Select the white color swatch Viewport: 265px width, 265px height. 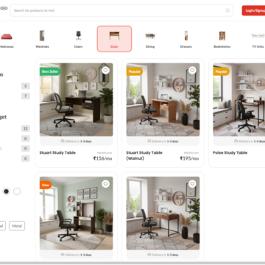point(17,191)
